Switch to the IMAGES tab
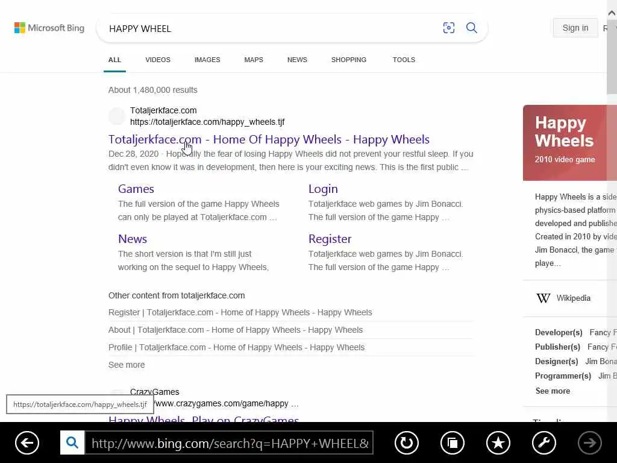This screenshot has height=463, width=617. pyautogui.click(x=207, y=60)
